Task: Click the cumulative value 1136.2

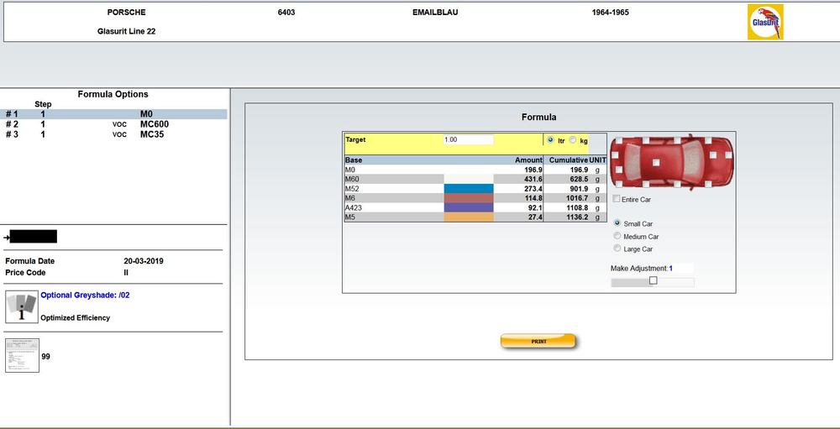Action: coord(576,217)
